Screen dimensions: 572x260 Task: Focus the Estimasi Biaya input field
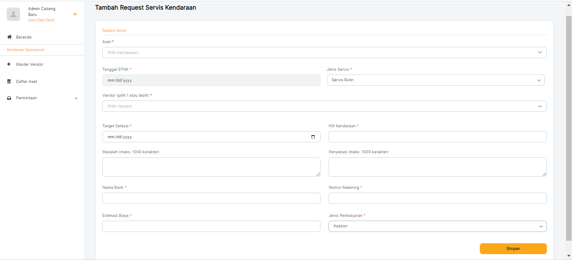[x=211, y=227]
